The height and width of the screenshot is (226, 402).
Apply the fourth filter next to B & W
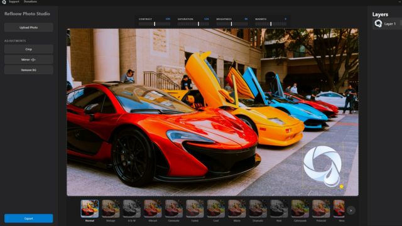(x=153, y=208)
